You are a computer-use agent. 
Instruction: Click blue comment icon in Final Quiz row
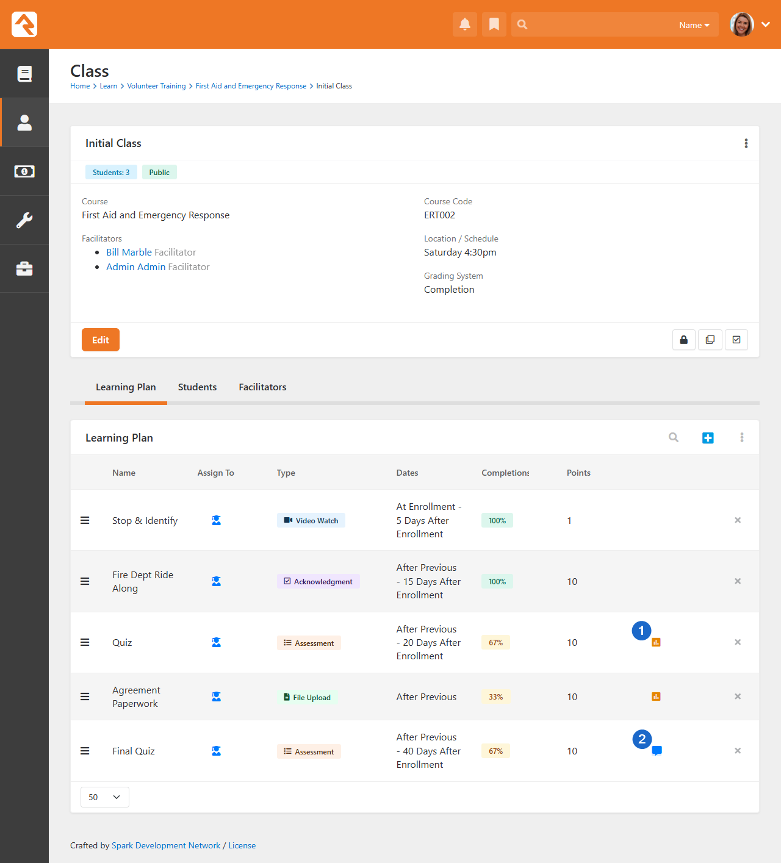click(x=657, y=751)
